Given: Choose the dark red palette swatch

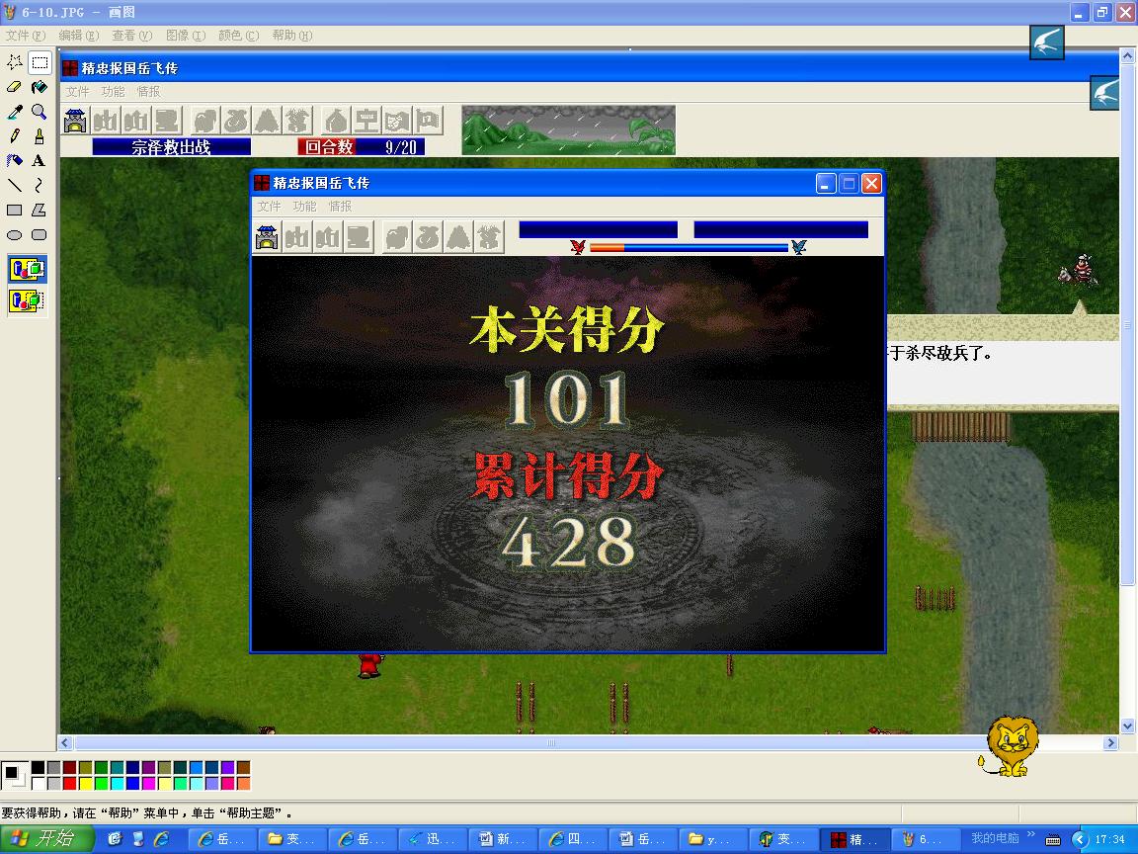Looking at the screenshot, I should click(70, 768).
